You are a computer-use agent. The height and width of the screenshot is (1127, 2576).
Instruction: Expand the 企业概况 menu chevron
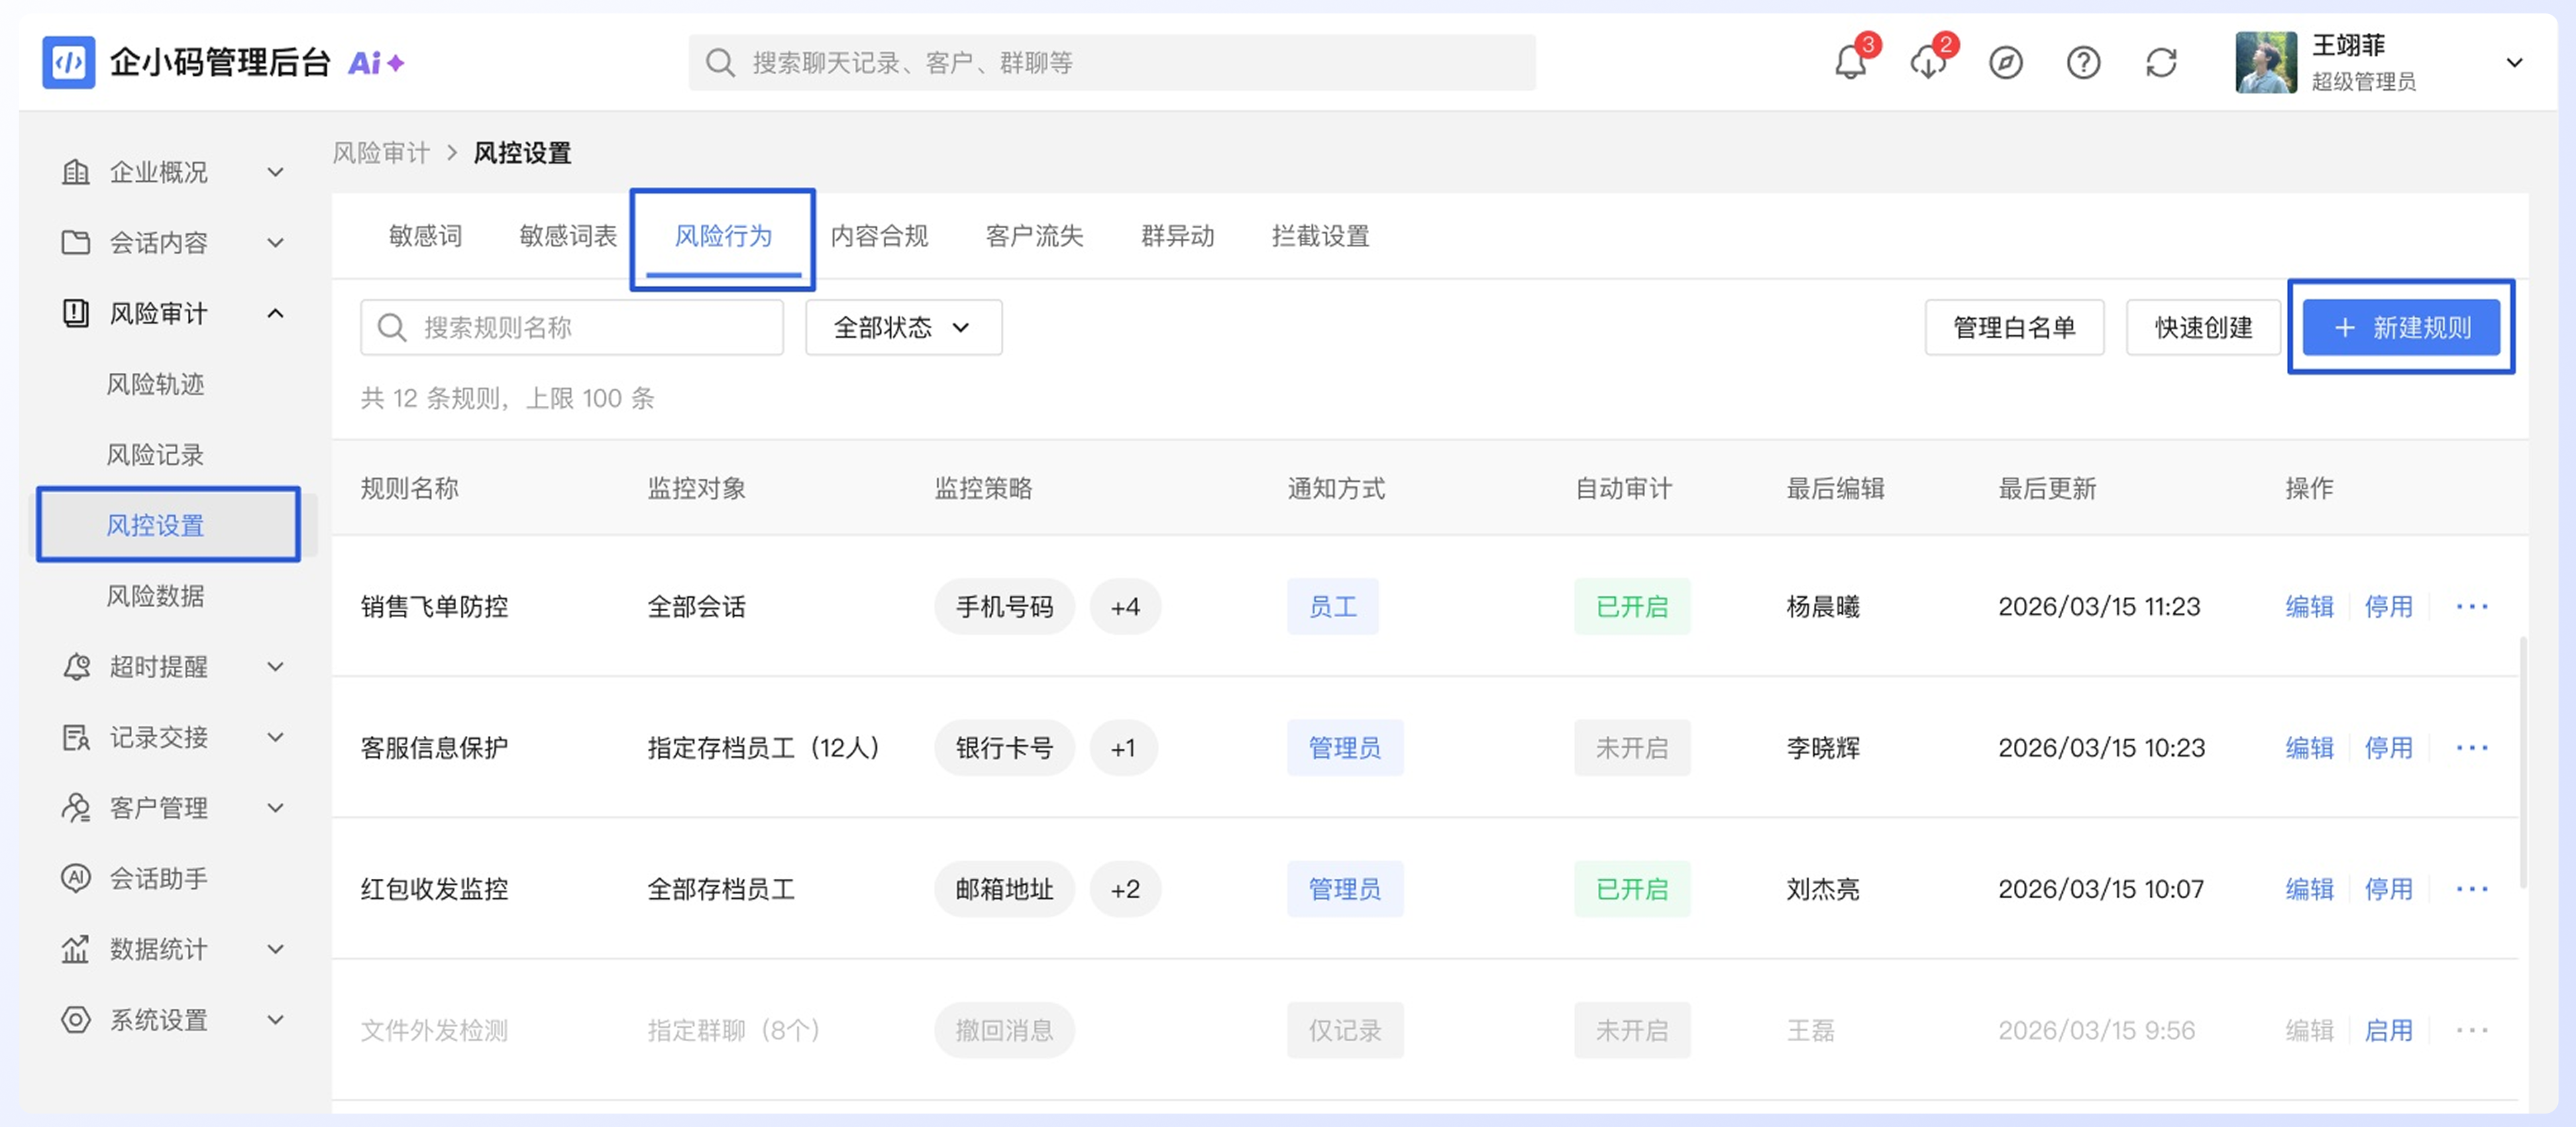point(276,172)
